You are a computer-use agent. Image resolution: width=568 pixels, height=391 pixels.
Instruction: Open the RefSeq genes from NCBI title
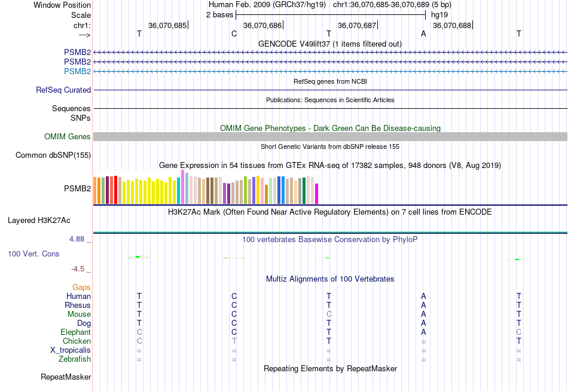point(330,81)
